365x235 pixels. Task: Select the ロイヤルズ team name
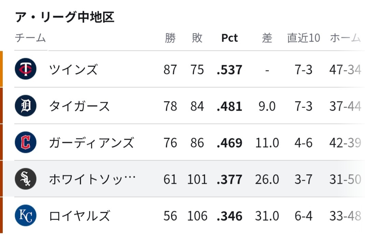[79, 216]
